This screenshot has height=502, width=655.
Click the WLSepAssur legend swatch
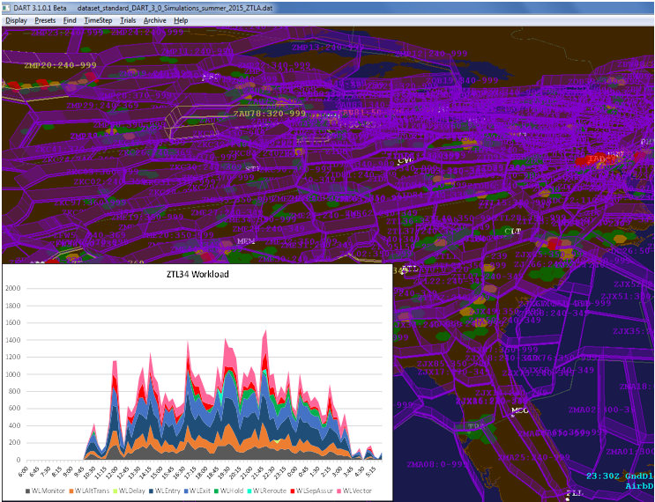coord(293,491)
